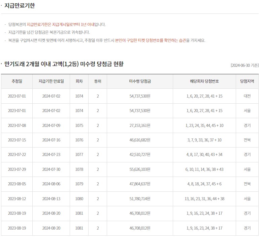The width and height of the screenshot is (259, 237).
Task: Click expiry date 2024-07-30
Action: (51, 169)
